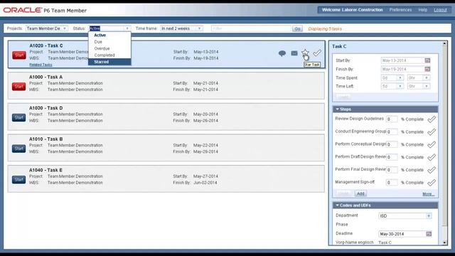
Task: Open the More link in Steps
Action: [x=428, y=194]
